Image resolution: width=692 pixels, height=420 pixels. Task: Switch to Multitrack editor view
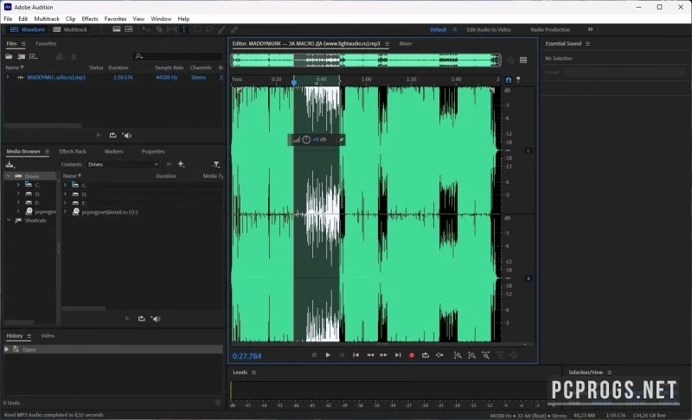pos(71,29)
